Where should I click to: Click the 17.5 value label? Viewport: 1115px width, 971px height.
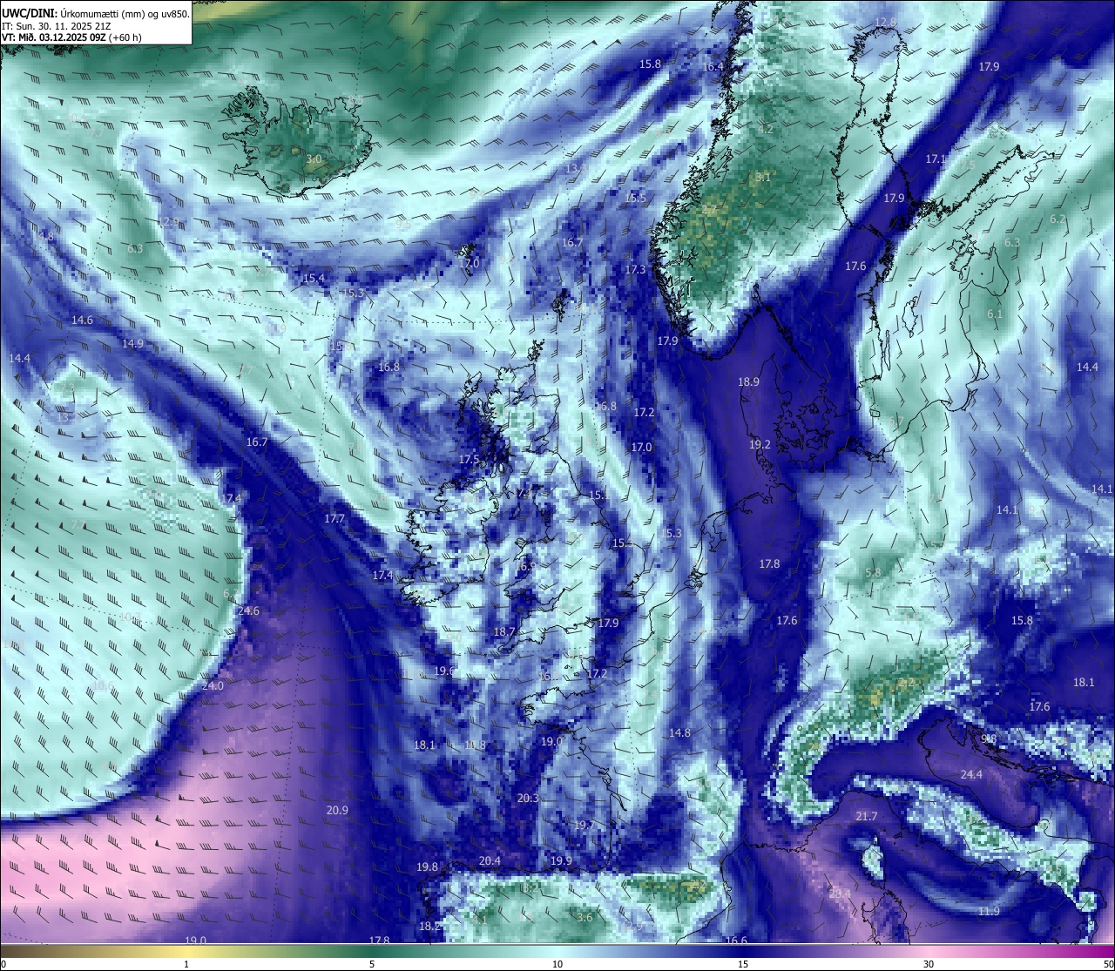(x=469, y=460)
